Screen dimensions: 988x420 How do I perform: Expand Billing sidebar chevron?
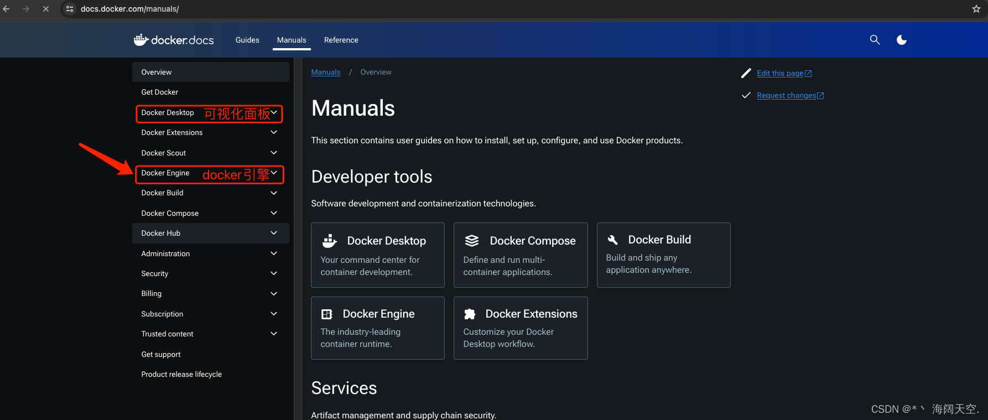click(274, 293)
